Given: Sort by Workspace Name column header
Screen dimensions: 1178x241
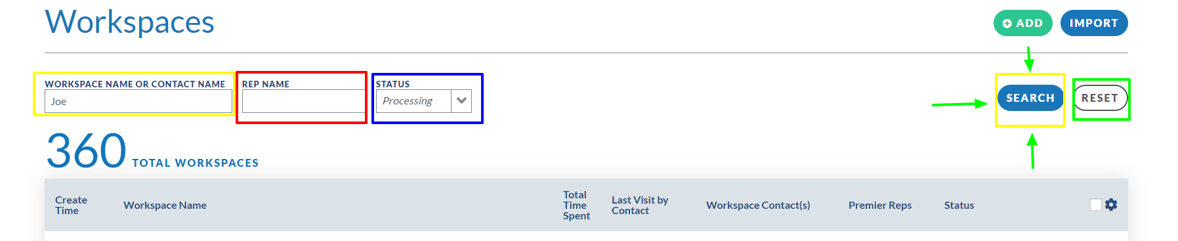Looking at the screenshot, I should 165,205.
